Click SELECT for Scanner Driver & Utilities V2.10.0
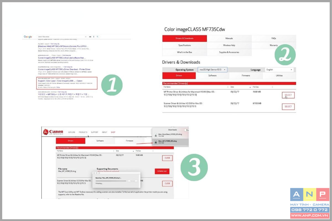 click(288, 107)
